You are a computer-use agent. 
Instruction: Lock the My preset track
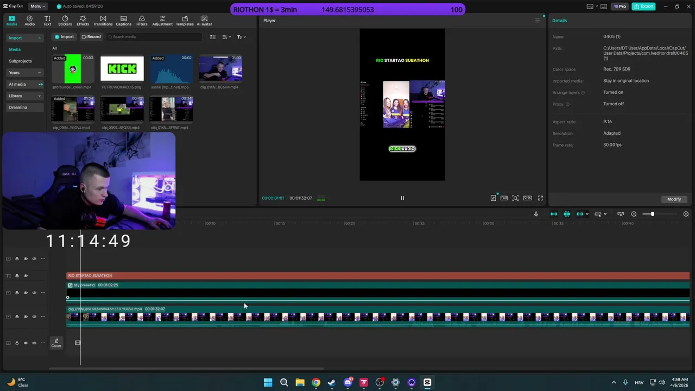[x=17, y=293]
